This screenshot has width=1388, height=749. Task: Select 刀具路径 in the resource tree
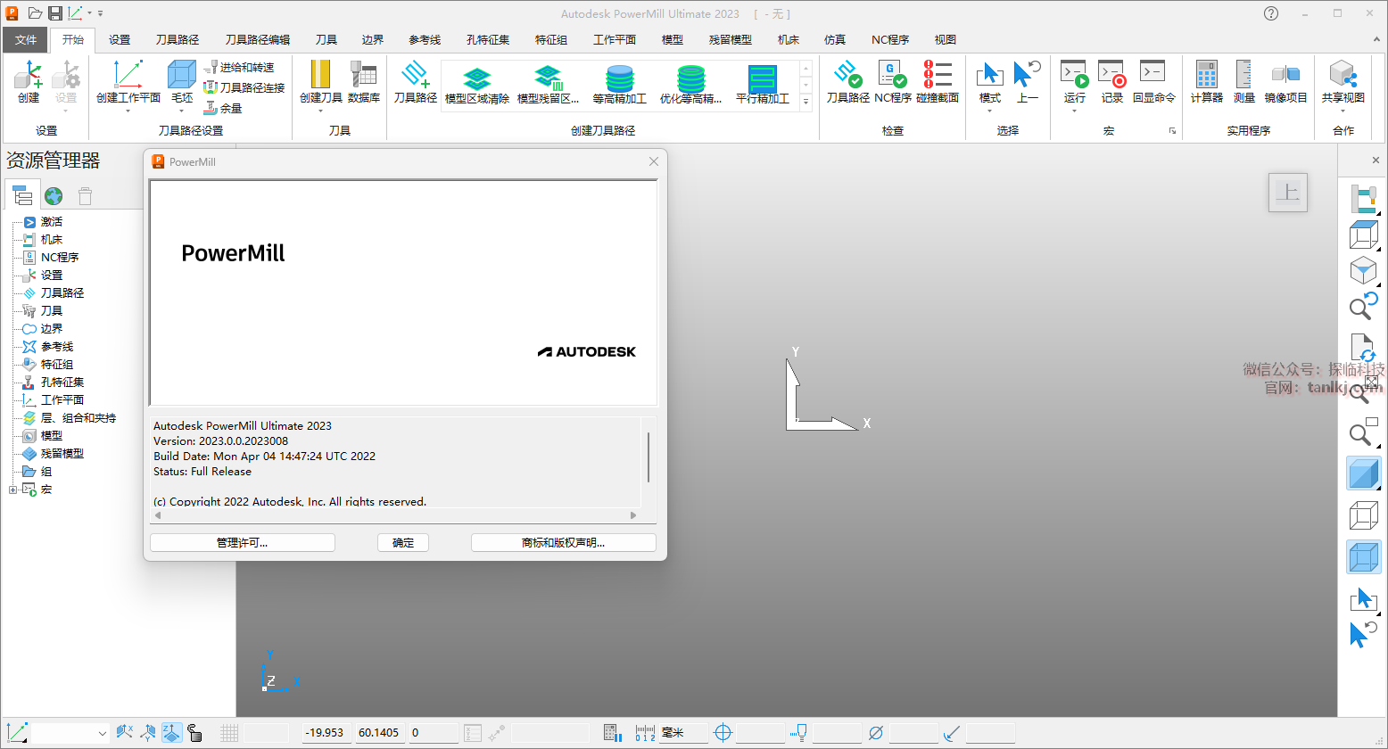pos(62,292)
